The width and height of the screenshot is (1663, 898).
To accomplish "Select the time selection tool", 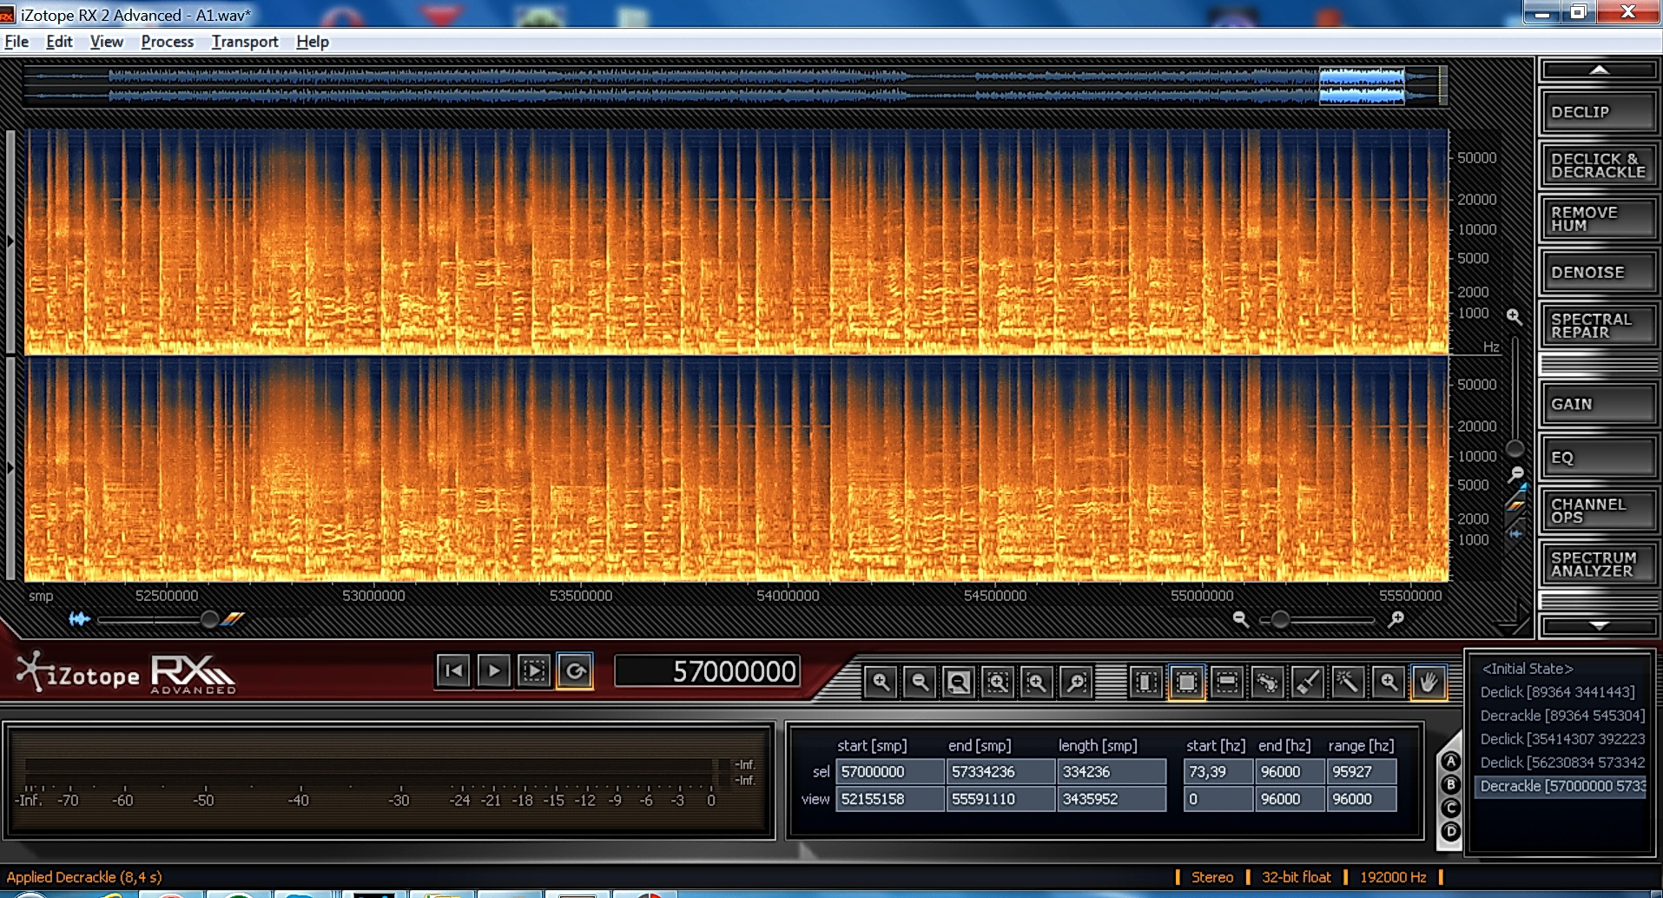I will point(1146,683).
